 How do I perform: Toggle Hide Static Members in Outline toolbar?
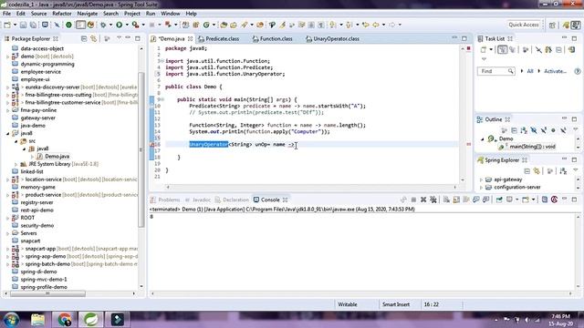(x=544, y=130)
